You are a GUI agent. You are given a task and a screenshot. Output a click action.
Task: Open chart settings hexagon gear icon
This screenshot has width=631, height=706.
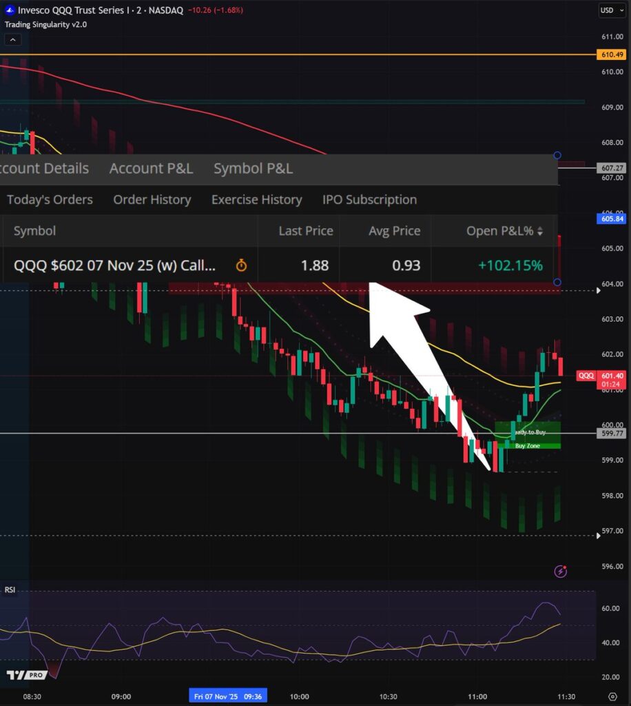[612, 696]
